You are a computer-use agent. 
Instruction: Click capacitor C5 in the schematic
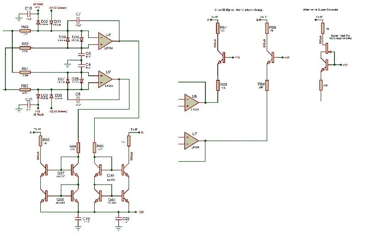pyautogui.click(x=82, y=53)
